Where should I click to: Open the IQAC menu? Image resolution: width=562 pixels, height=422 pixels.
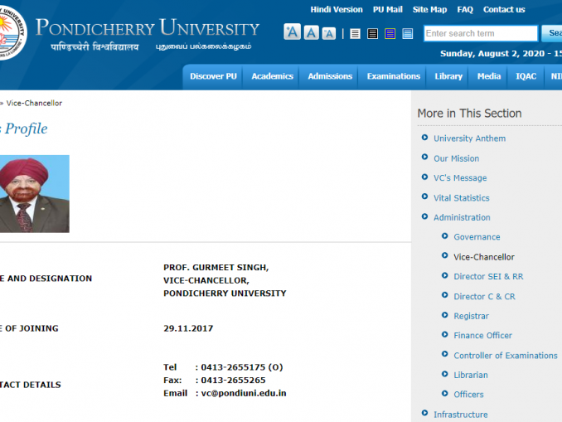(x=526, y=76)
